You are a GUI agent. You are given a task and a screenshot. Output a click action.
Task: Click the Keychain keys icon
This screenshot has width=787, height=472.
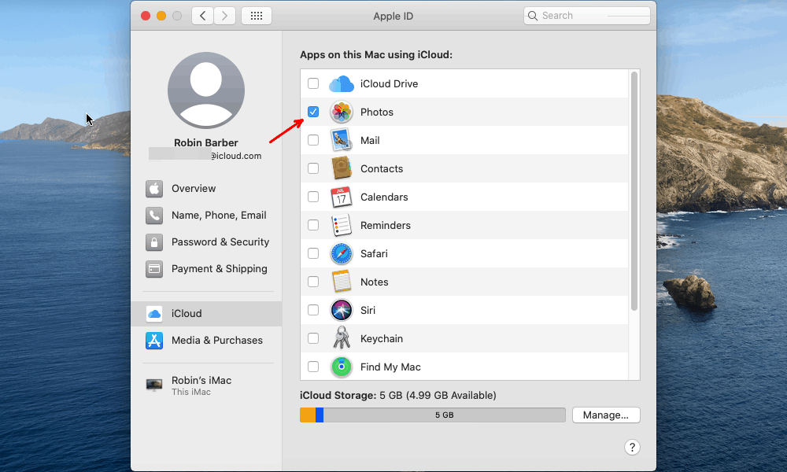342,338
